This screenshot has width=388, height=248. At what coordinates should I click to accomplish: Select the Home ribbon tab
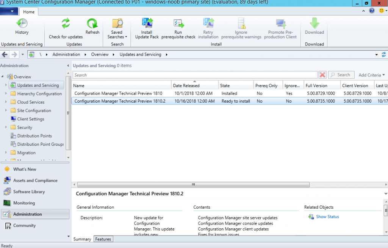[x=29, y=12]
